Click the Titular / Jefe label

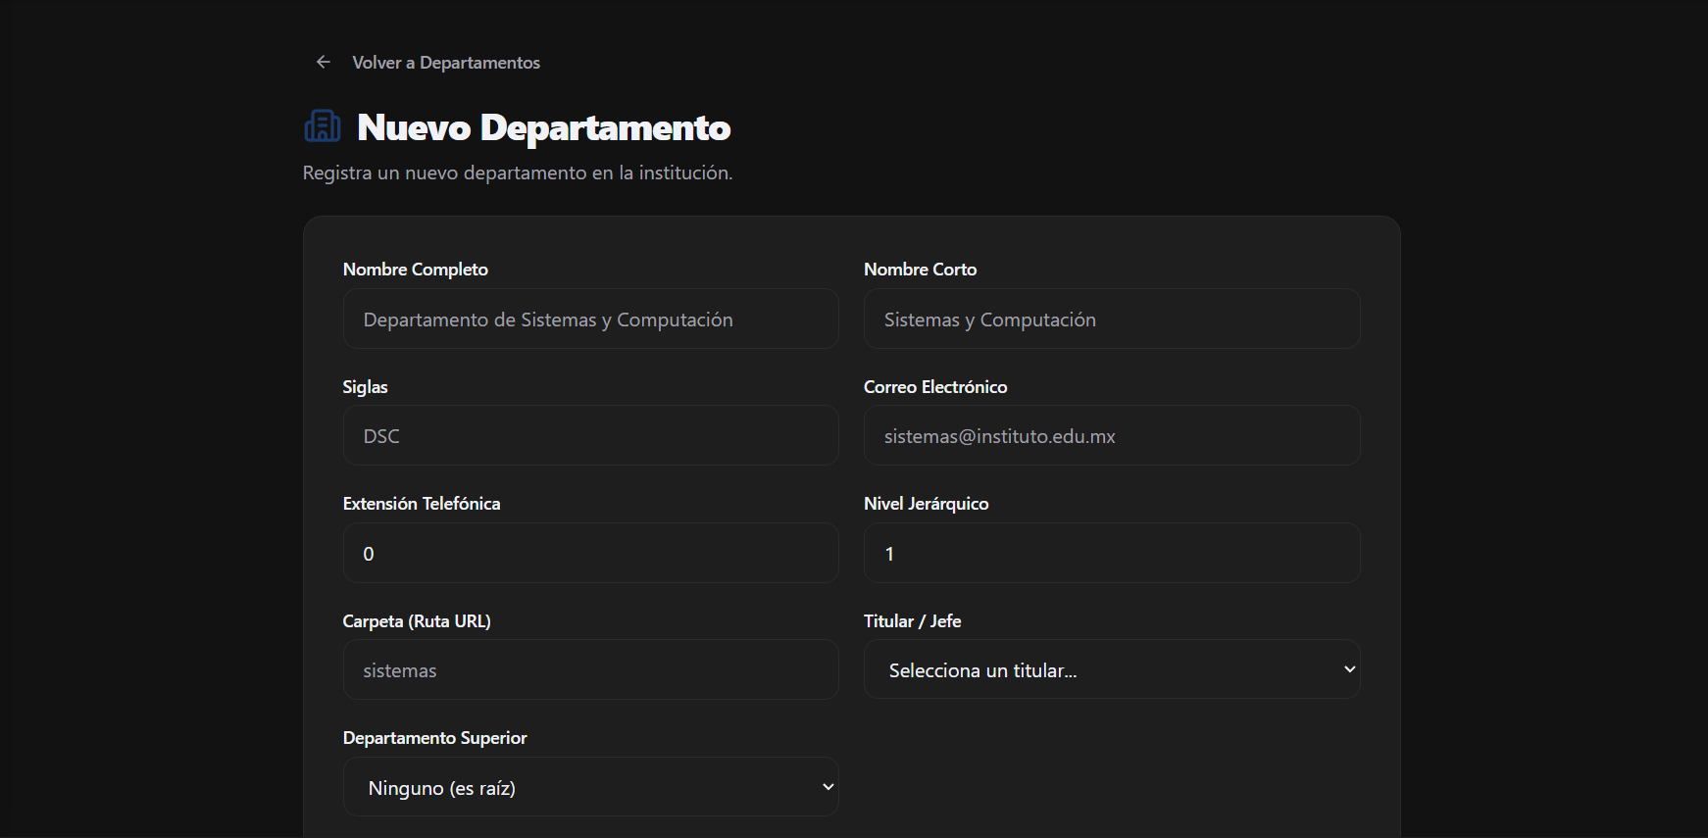click(x=913, y=621)
